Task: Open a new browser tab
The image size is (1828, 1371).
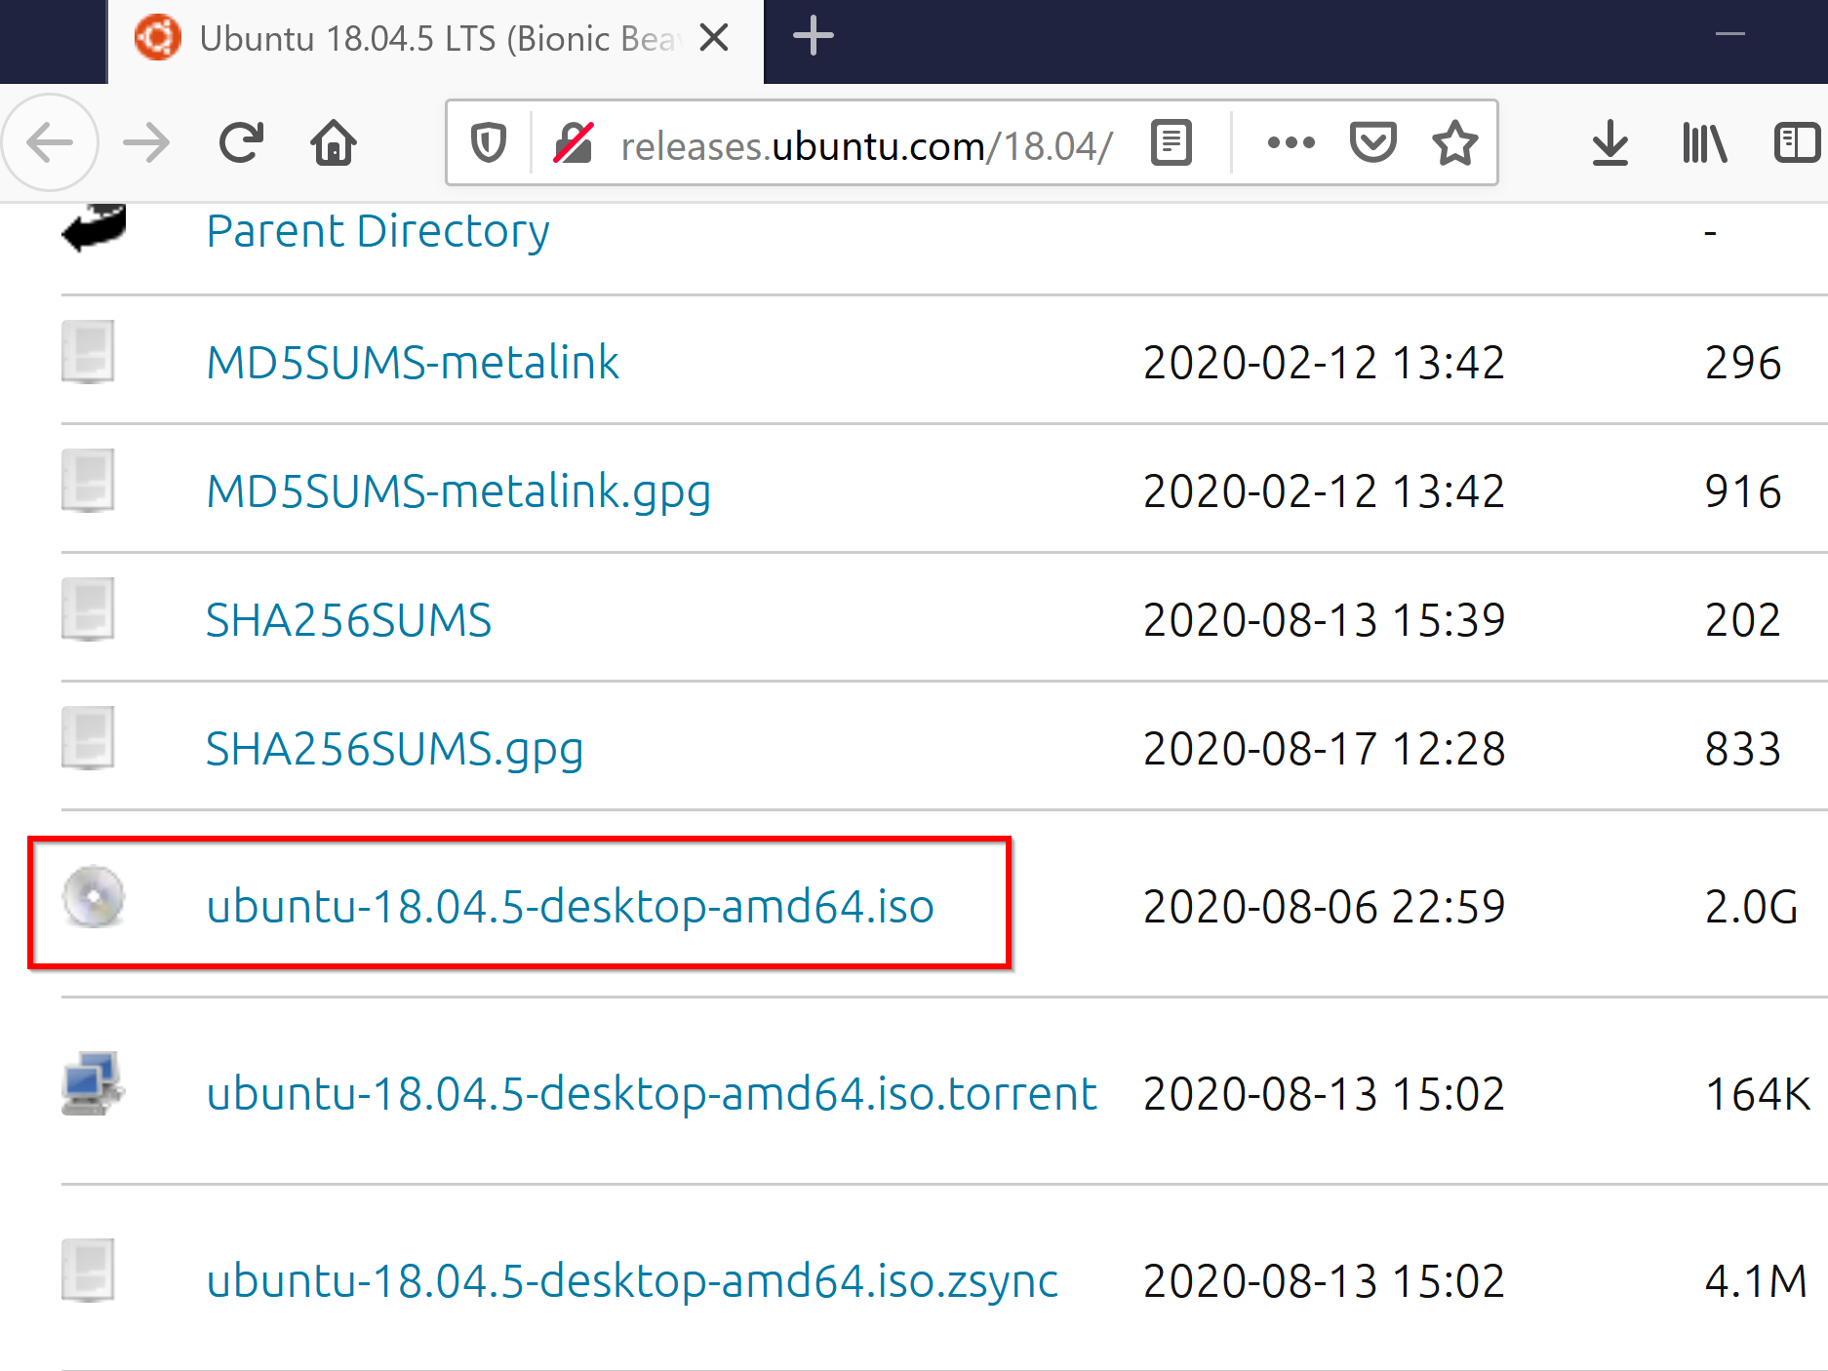Action: (813, 37)
